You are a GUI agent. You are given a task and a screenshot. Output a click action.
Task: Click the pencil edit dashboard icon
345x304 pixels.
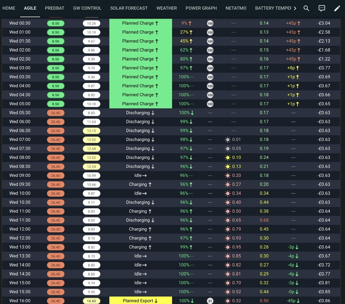point(337,8)
